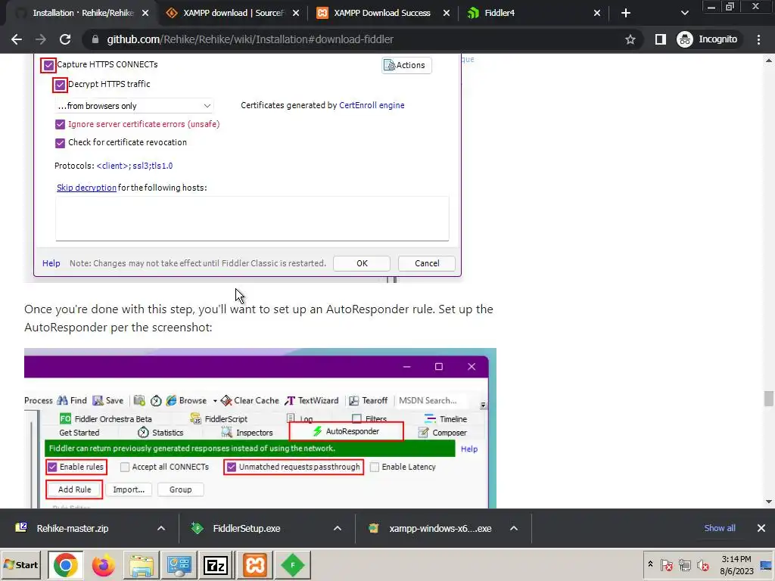Open the Composer tab
The width and height of the screenshot is (775, 581).
(x=442, y=433)
